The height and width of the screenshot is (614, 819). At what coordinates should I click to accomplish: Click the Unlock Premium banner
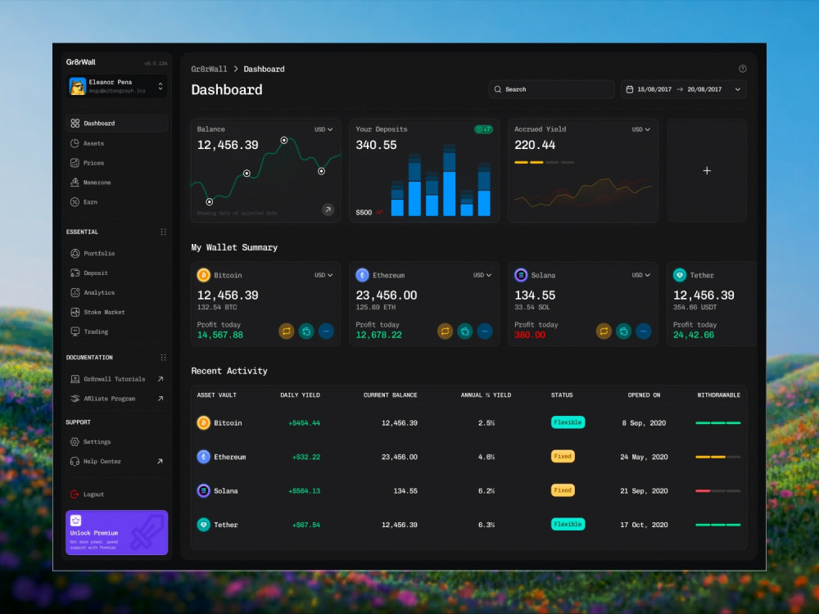tap(117, 533)
